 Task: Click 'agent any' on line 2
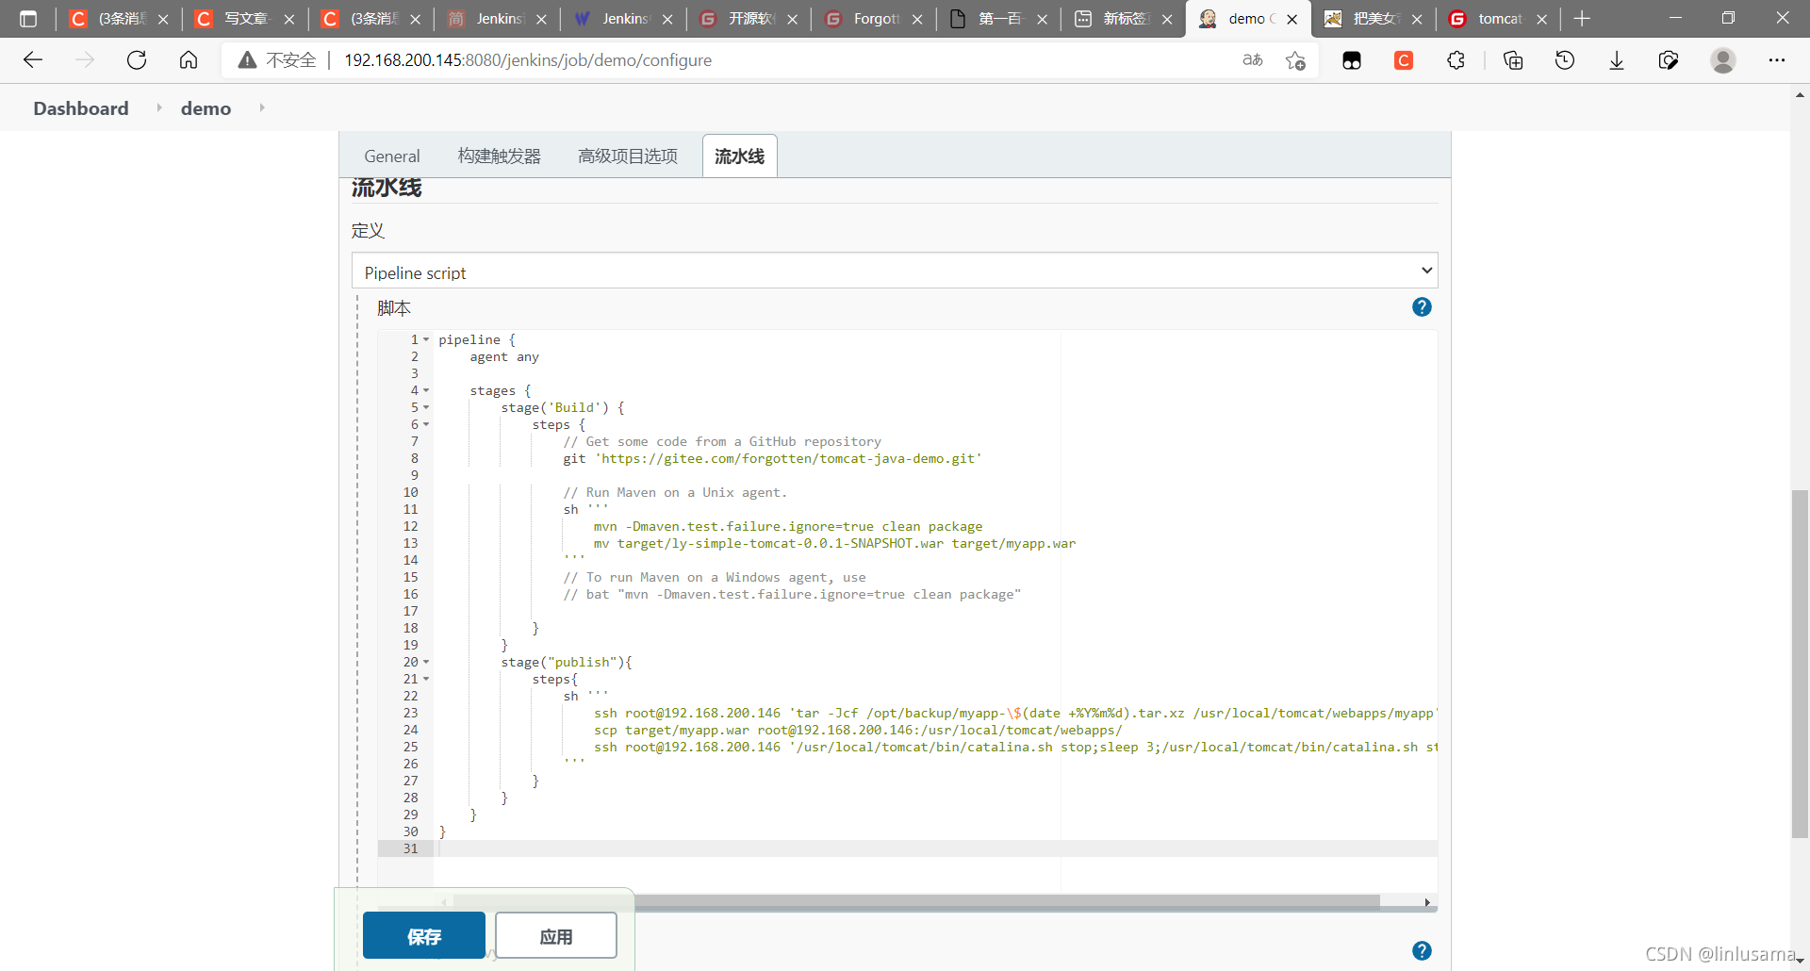[504, 356]
